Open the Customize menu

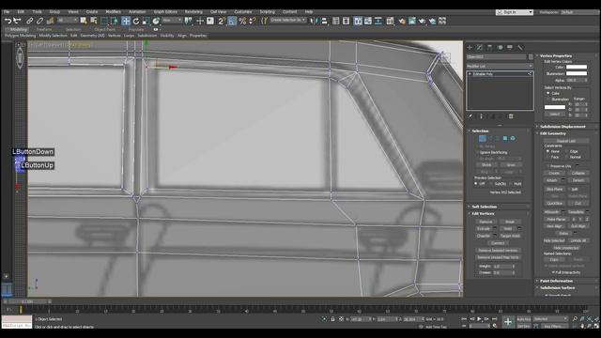[243, 12]
